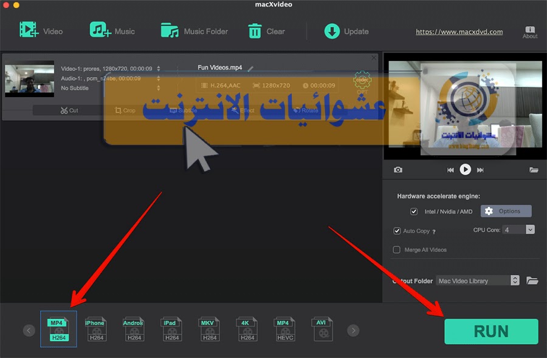Show Auto Copy help question mark
Screen dimensions: 547x358
click(x=434, y=232)
